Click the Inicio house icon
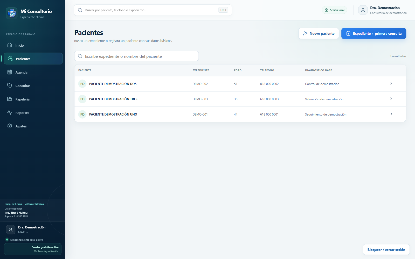 point(10,45)
